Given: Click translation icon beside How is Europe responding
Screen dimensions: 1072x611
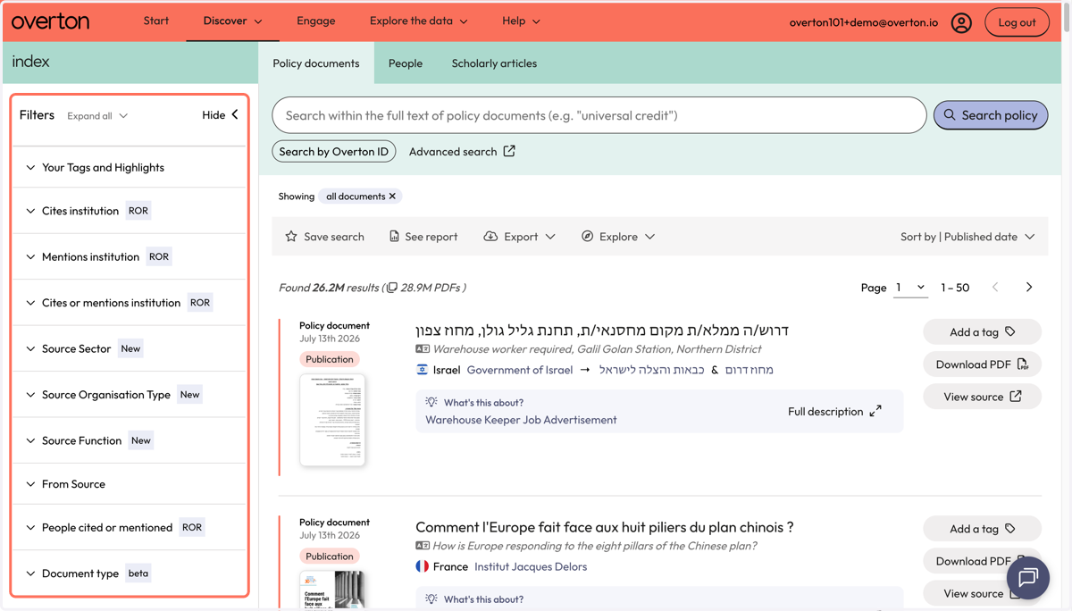Looking at the screenshot, I should click(423, 546).
